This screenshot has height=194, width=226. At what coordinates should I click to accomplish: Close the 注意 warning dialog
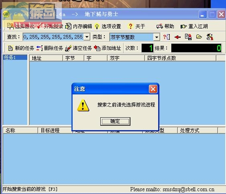(153, 89)
